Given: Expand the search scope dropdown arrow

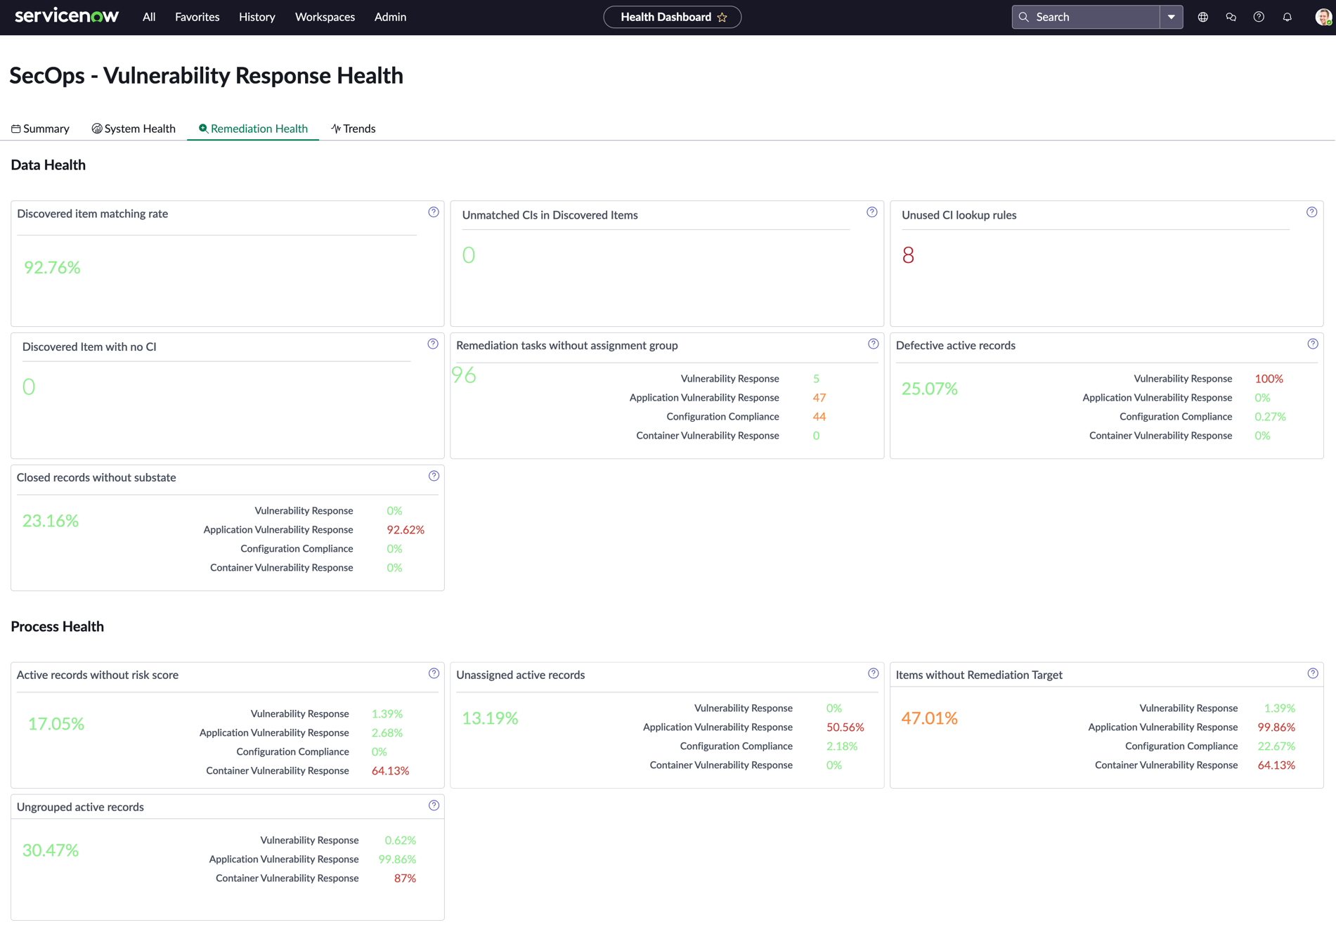Looking at the screenshot, I should click(1172, 17).
